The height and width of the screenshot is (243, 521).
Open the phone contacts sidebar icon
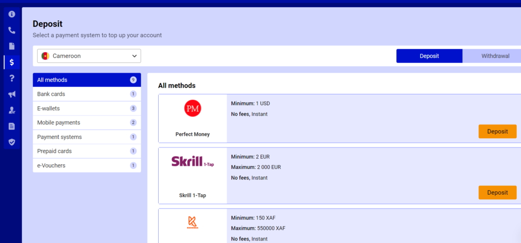(12, 30)
